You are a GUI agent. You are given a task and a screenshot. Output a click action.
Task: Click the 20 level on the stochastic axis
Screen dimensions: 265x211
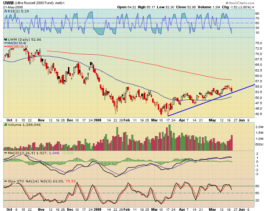pos(257,201)
